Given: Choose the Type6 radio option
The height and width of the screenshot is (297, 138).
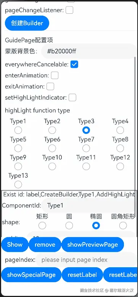Looking at the screenshot, I should [52, 148].
